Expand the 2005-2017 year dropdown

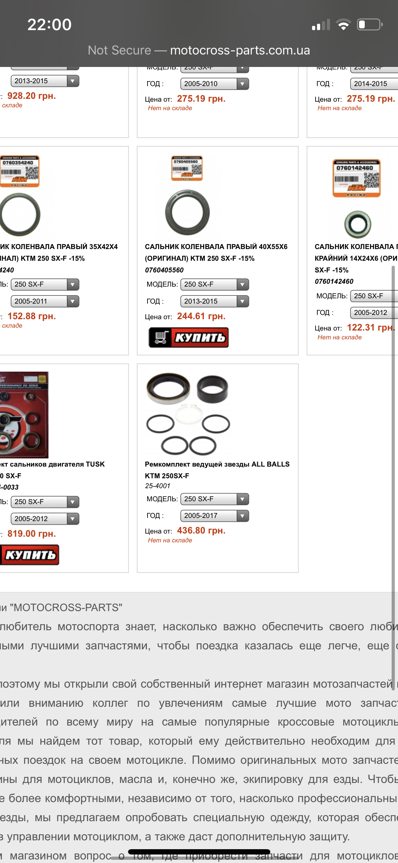214,515
